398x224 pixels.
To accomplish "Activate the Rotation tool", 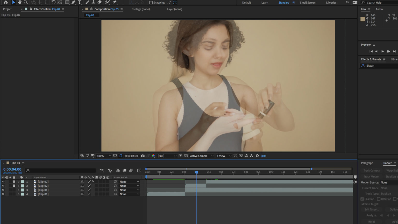I will click(54, 3).
